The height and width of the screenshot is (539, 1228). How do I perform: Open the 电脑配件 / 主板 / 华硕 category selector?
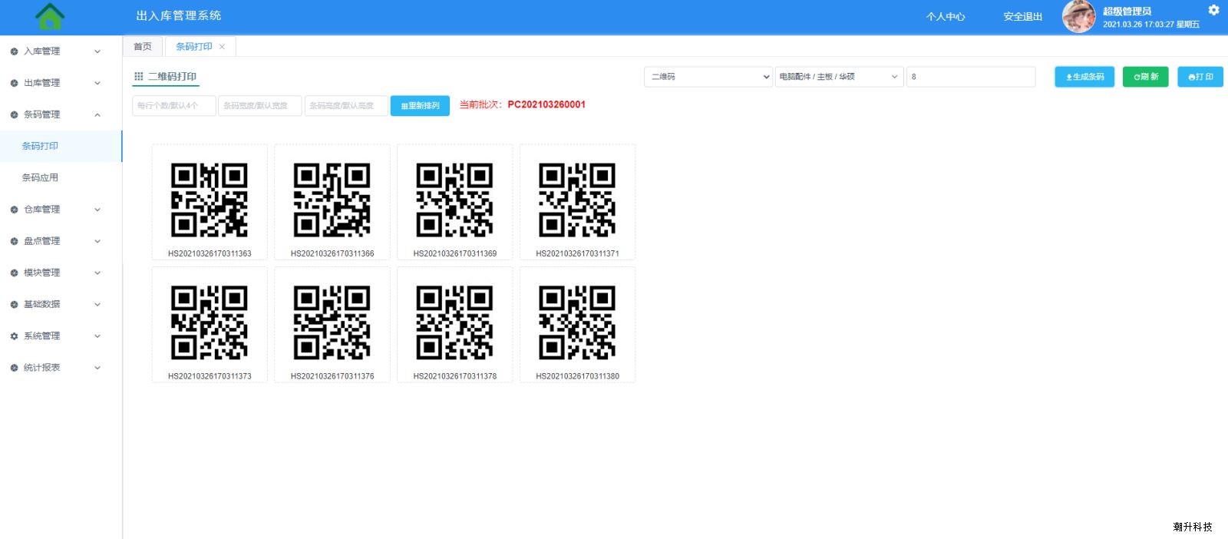[x=839, y=77]
